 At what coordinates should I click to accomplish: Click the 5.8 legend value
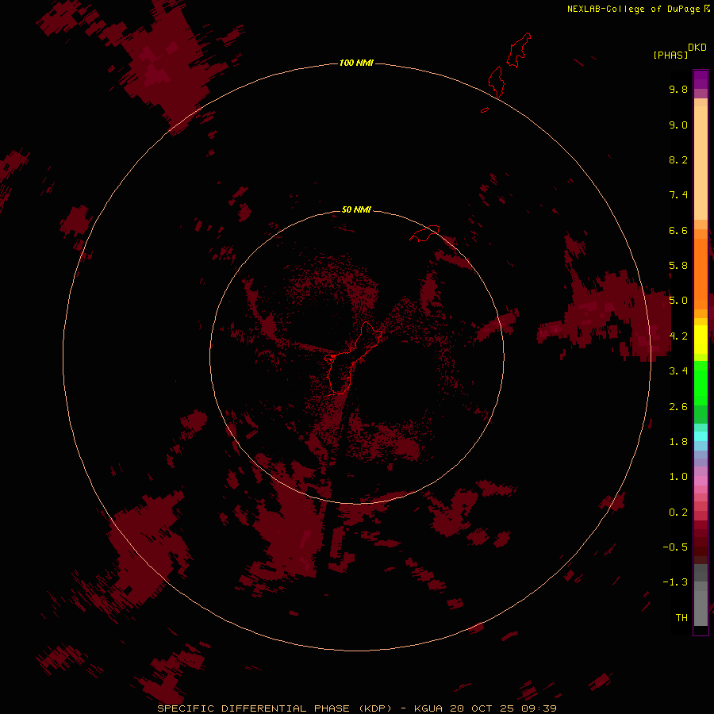[x=678, y=266]
